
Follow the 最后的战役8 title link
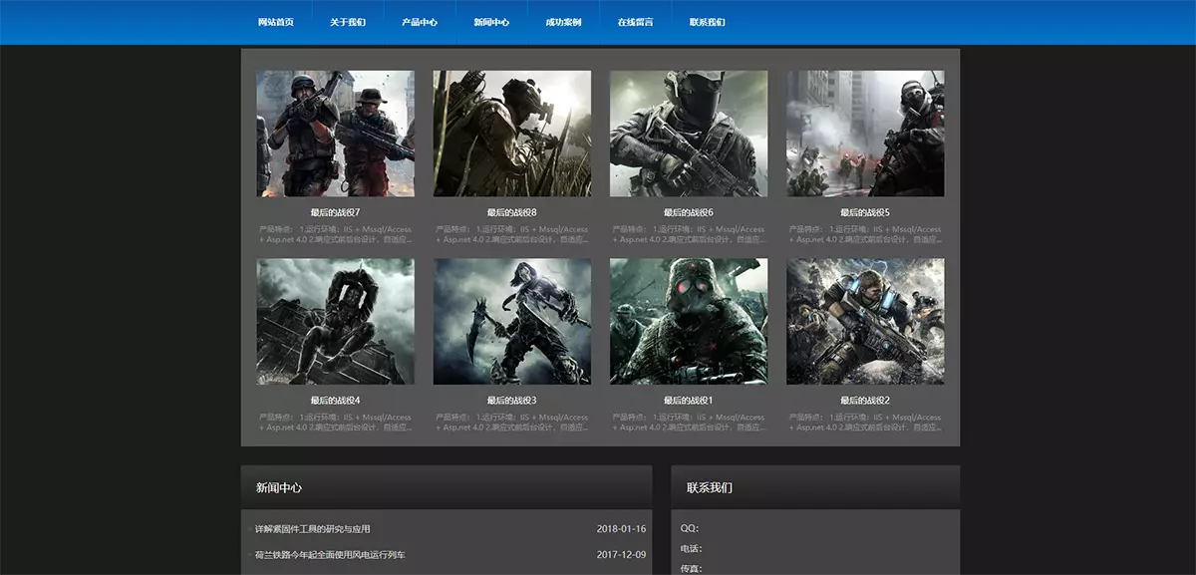pyautogui.click(x=512, y=212)
